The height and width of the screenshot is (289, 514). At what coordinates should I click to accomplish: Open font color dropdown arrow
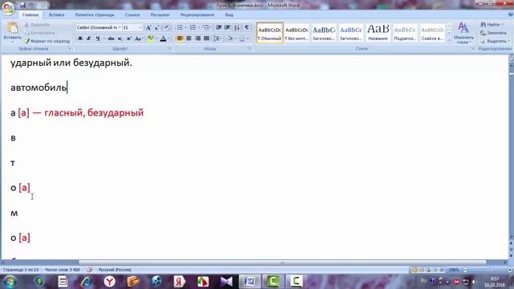click(x=169, y=39)
